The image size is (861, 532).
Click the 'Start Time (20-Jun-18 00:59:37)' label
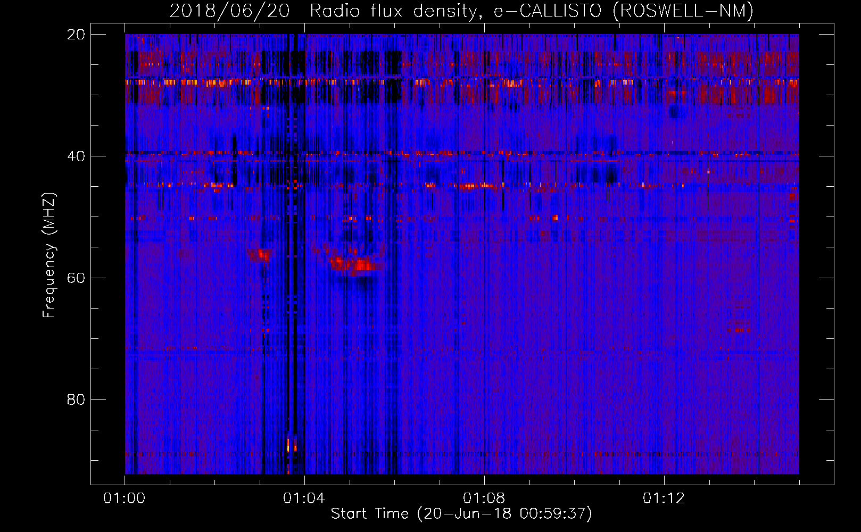coord(461,513)
